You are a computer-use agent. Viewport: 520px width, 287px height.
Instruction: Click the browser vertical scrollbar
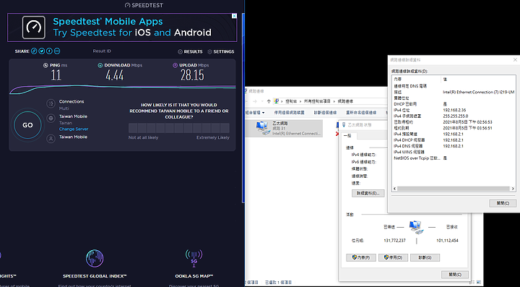[243, 108]
